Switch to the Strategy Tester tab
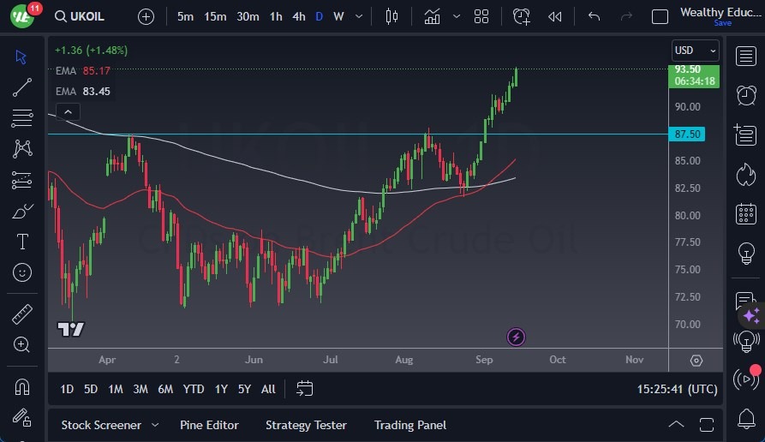 point(306,425)
